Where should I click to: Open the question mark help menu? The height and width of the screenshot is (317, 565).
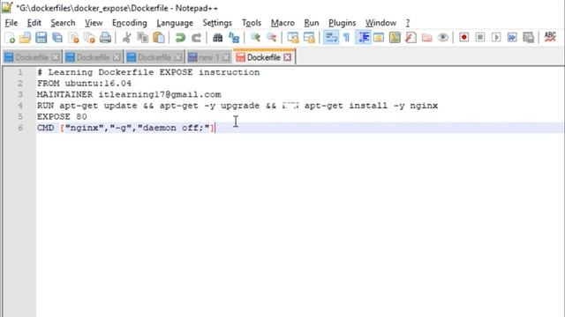(408, 23)
